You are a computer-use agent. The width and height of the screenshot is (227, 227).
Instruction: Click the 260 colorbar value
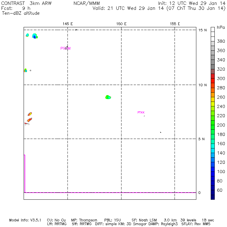[221, 97]
